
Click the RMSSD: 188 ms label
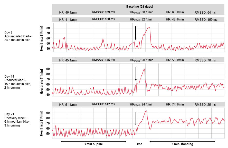(x=103, y=19)
